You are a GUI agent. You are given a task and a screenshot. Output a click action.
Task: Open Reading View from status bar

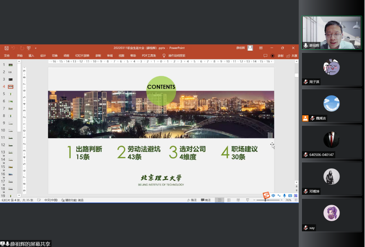click(238, 200)
